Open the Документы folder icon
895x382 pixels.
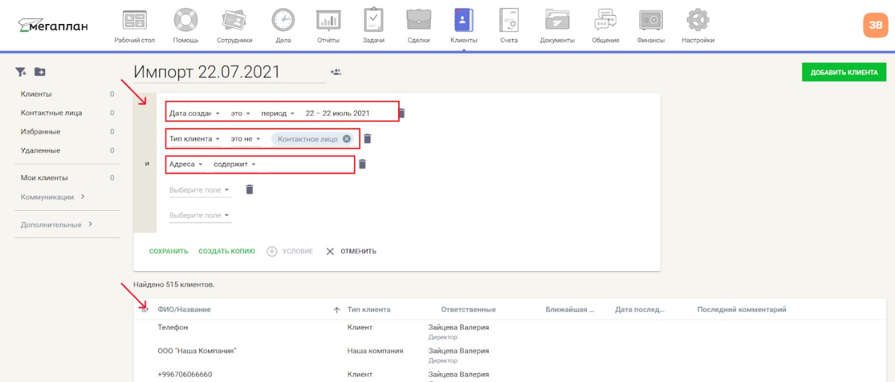pos(557,20)
